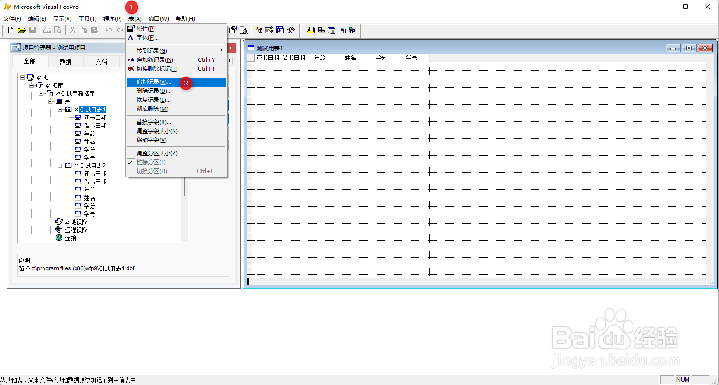This screenshot has height=385, width=719.
Task: Click the hammer-and-wrench Toolbox toolbar icon
Action: pyautogui.click(x=291, y=30)
